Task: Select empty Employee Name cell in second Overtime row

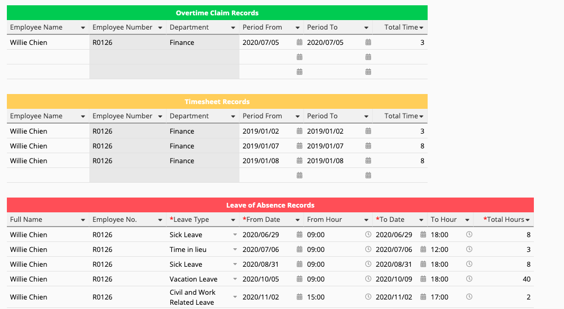Action: pos(48,57)
